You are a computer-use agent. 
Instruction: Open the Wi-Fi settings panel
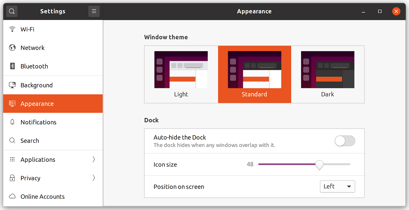coord(53,29)
